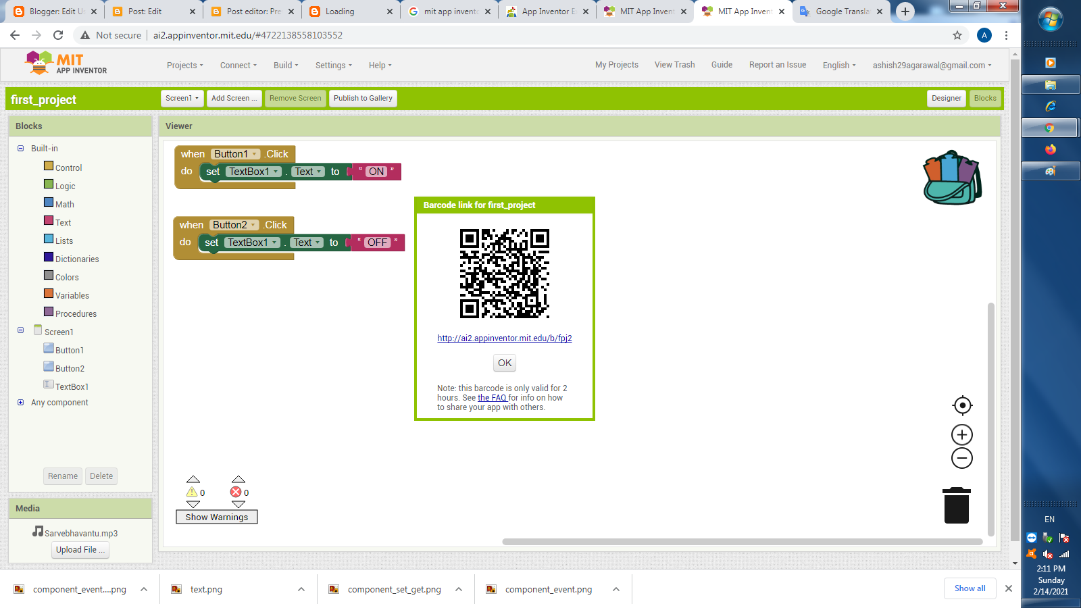Viewport: 1081px width, 608px height.
Task: Open Google Chrome from the desktop sidebar
Action: [x=1050, y=128]
